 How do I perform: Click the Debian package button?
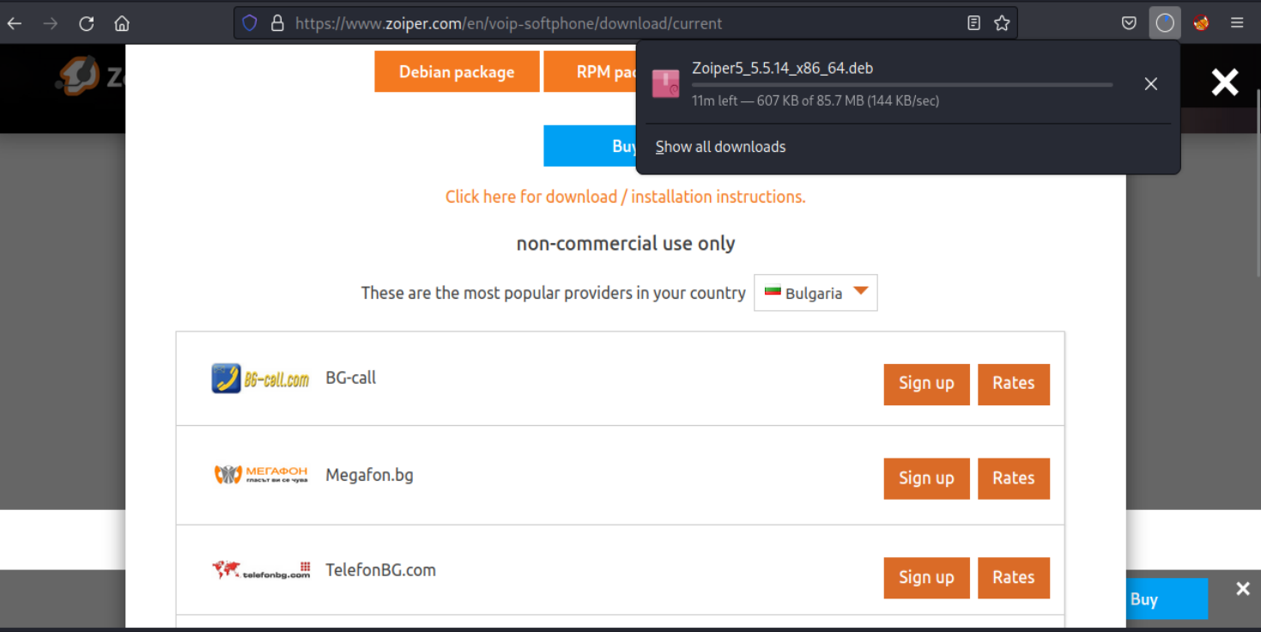[x=457, y=72]
